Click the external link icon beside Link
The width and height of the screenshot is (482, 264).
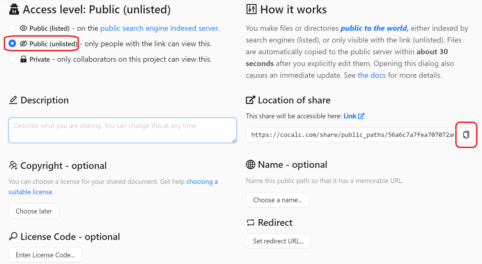tap(361, 116)
